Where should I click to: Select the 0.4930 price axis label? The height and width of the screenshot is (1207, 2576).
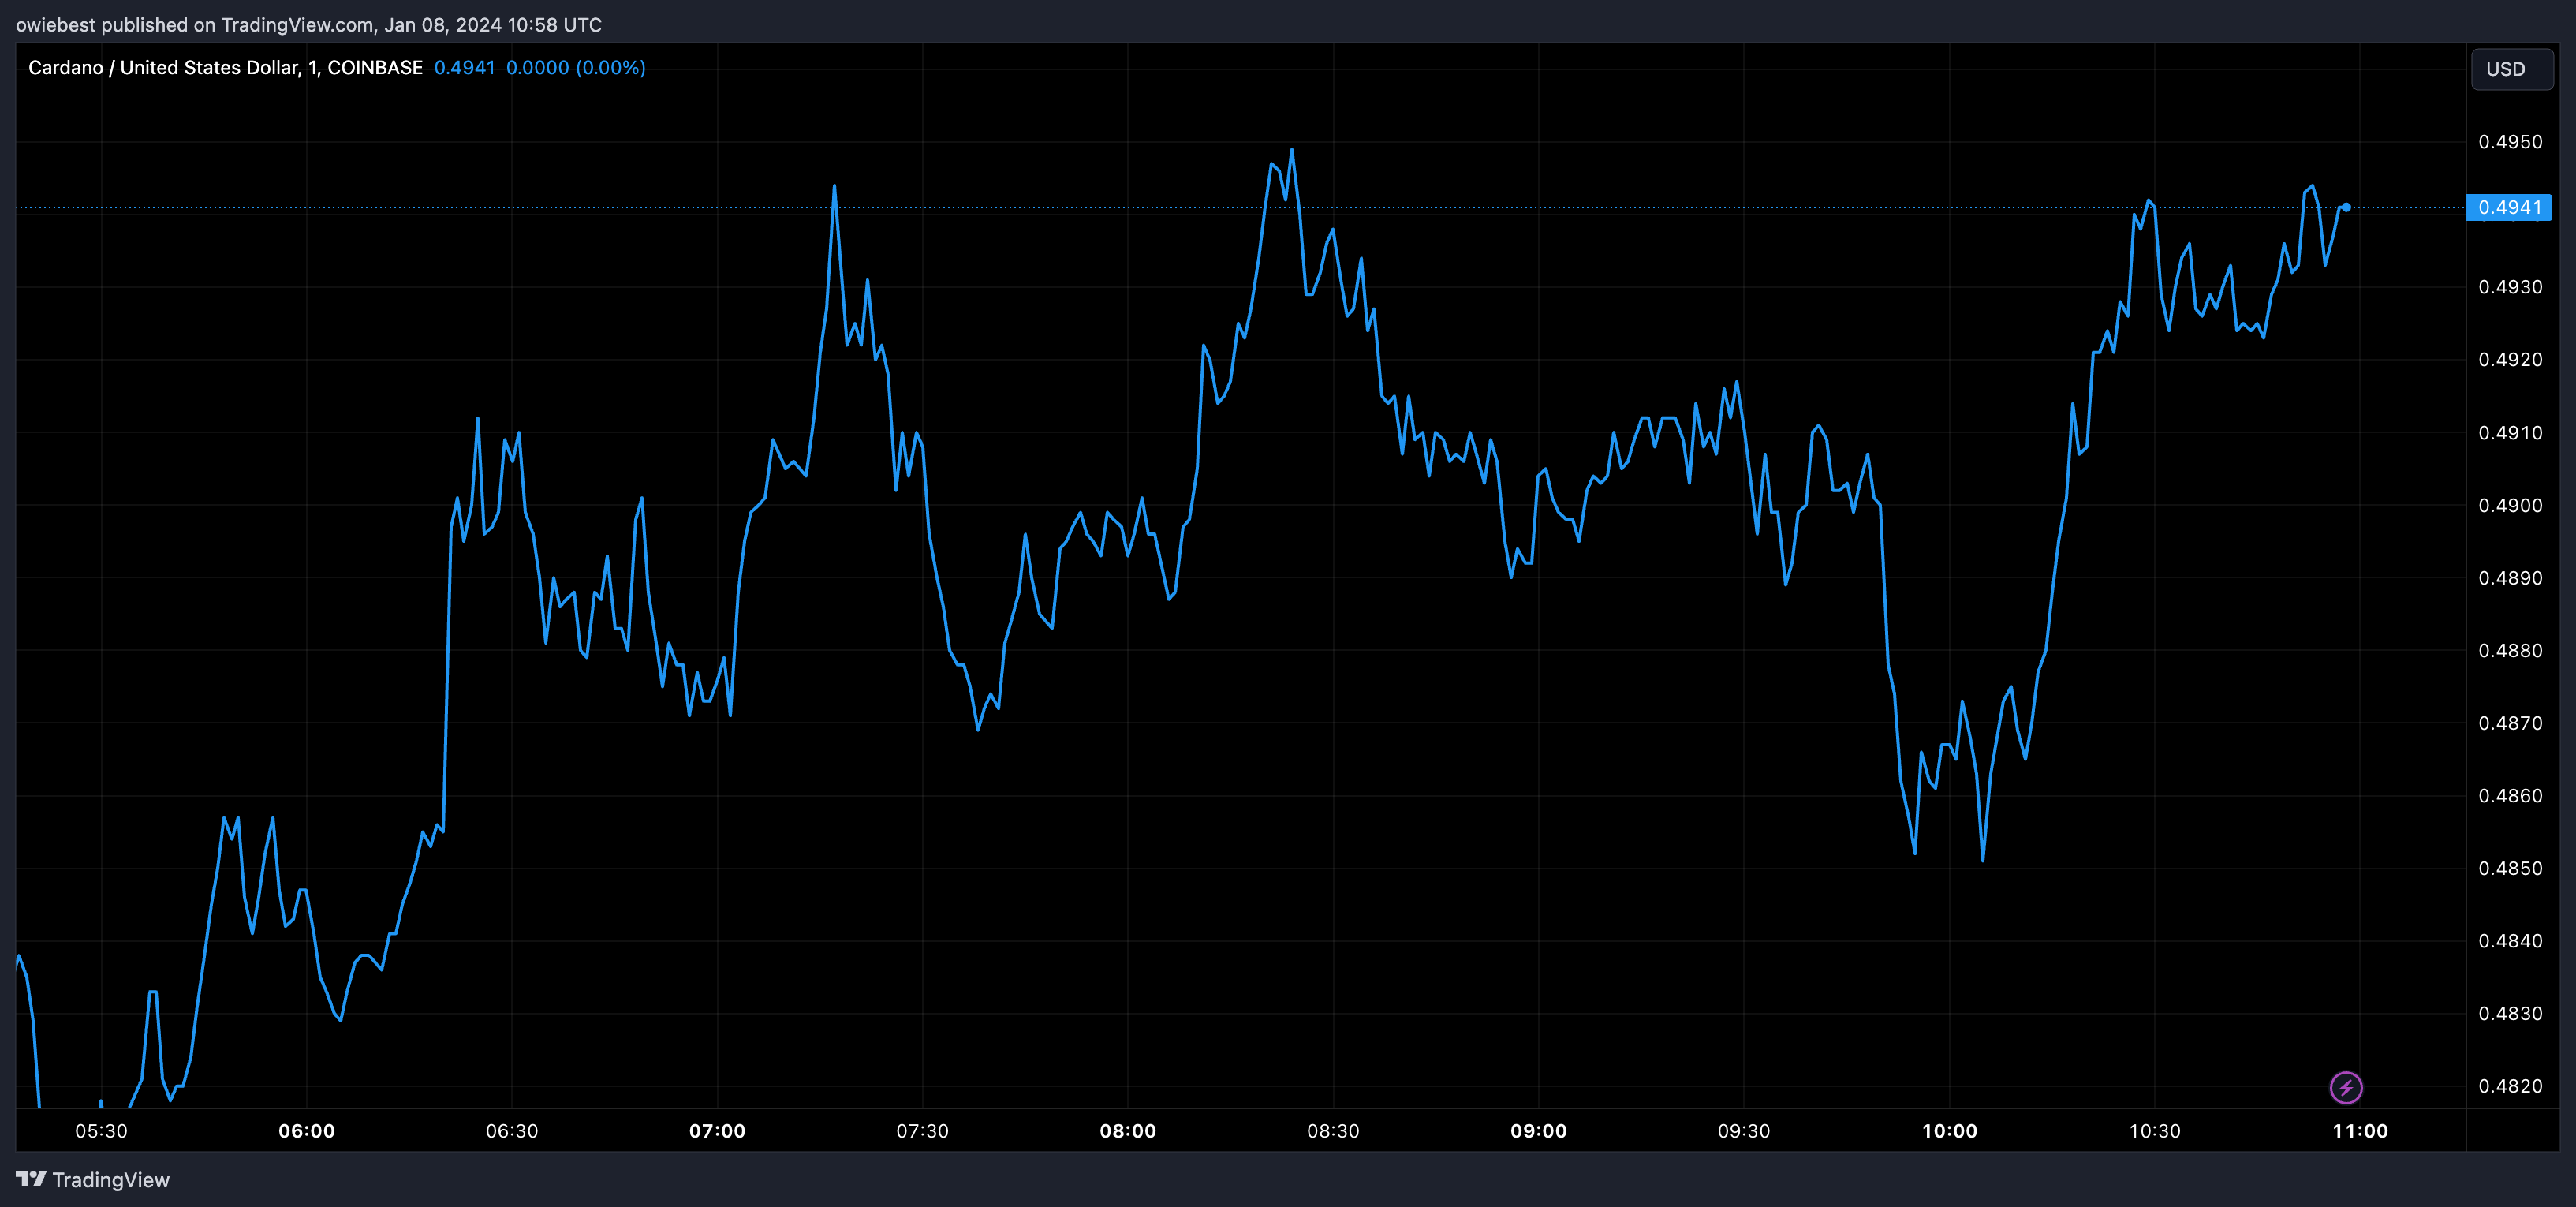[x=2510, y=287]
